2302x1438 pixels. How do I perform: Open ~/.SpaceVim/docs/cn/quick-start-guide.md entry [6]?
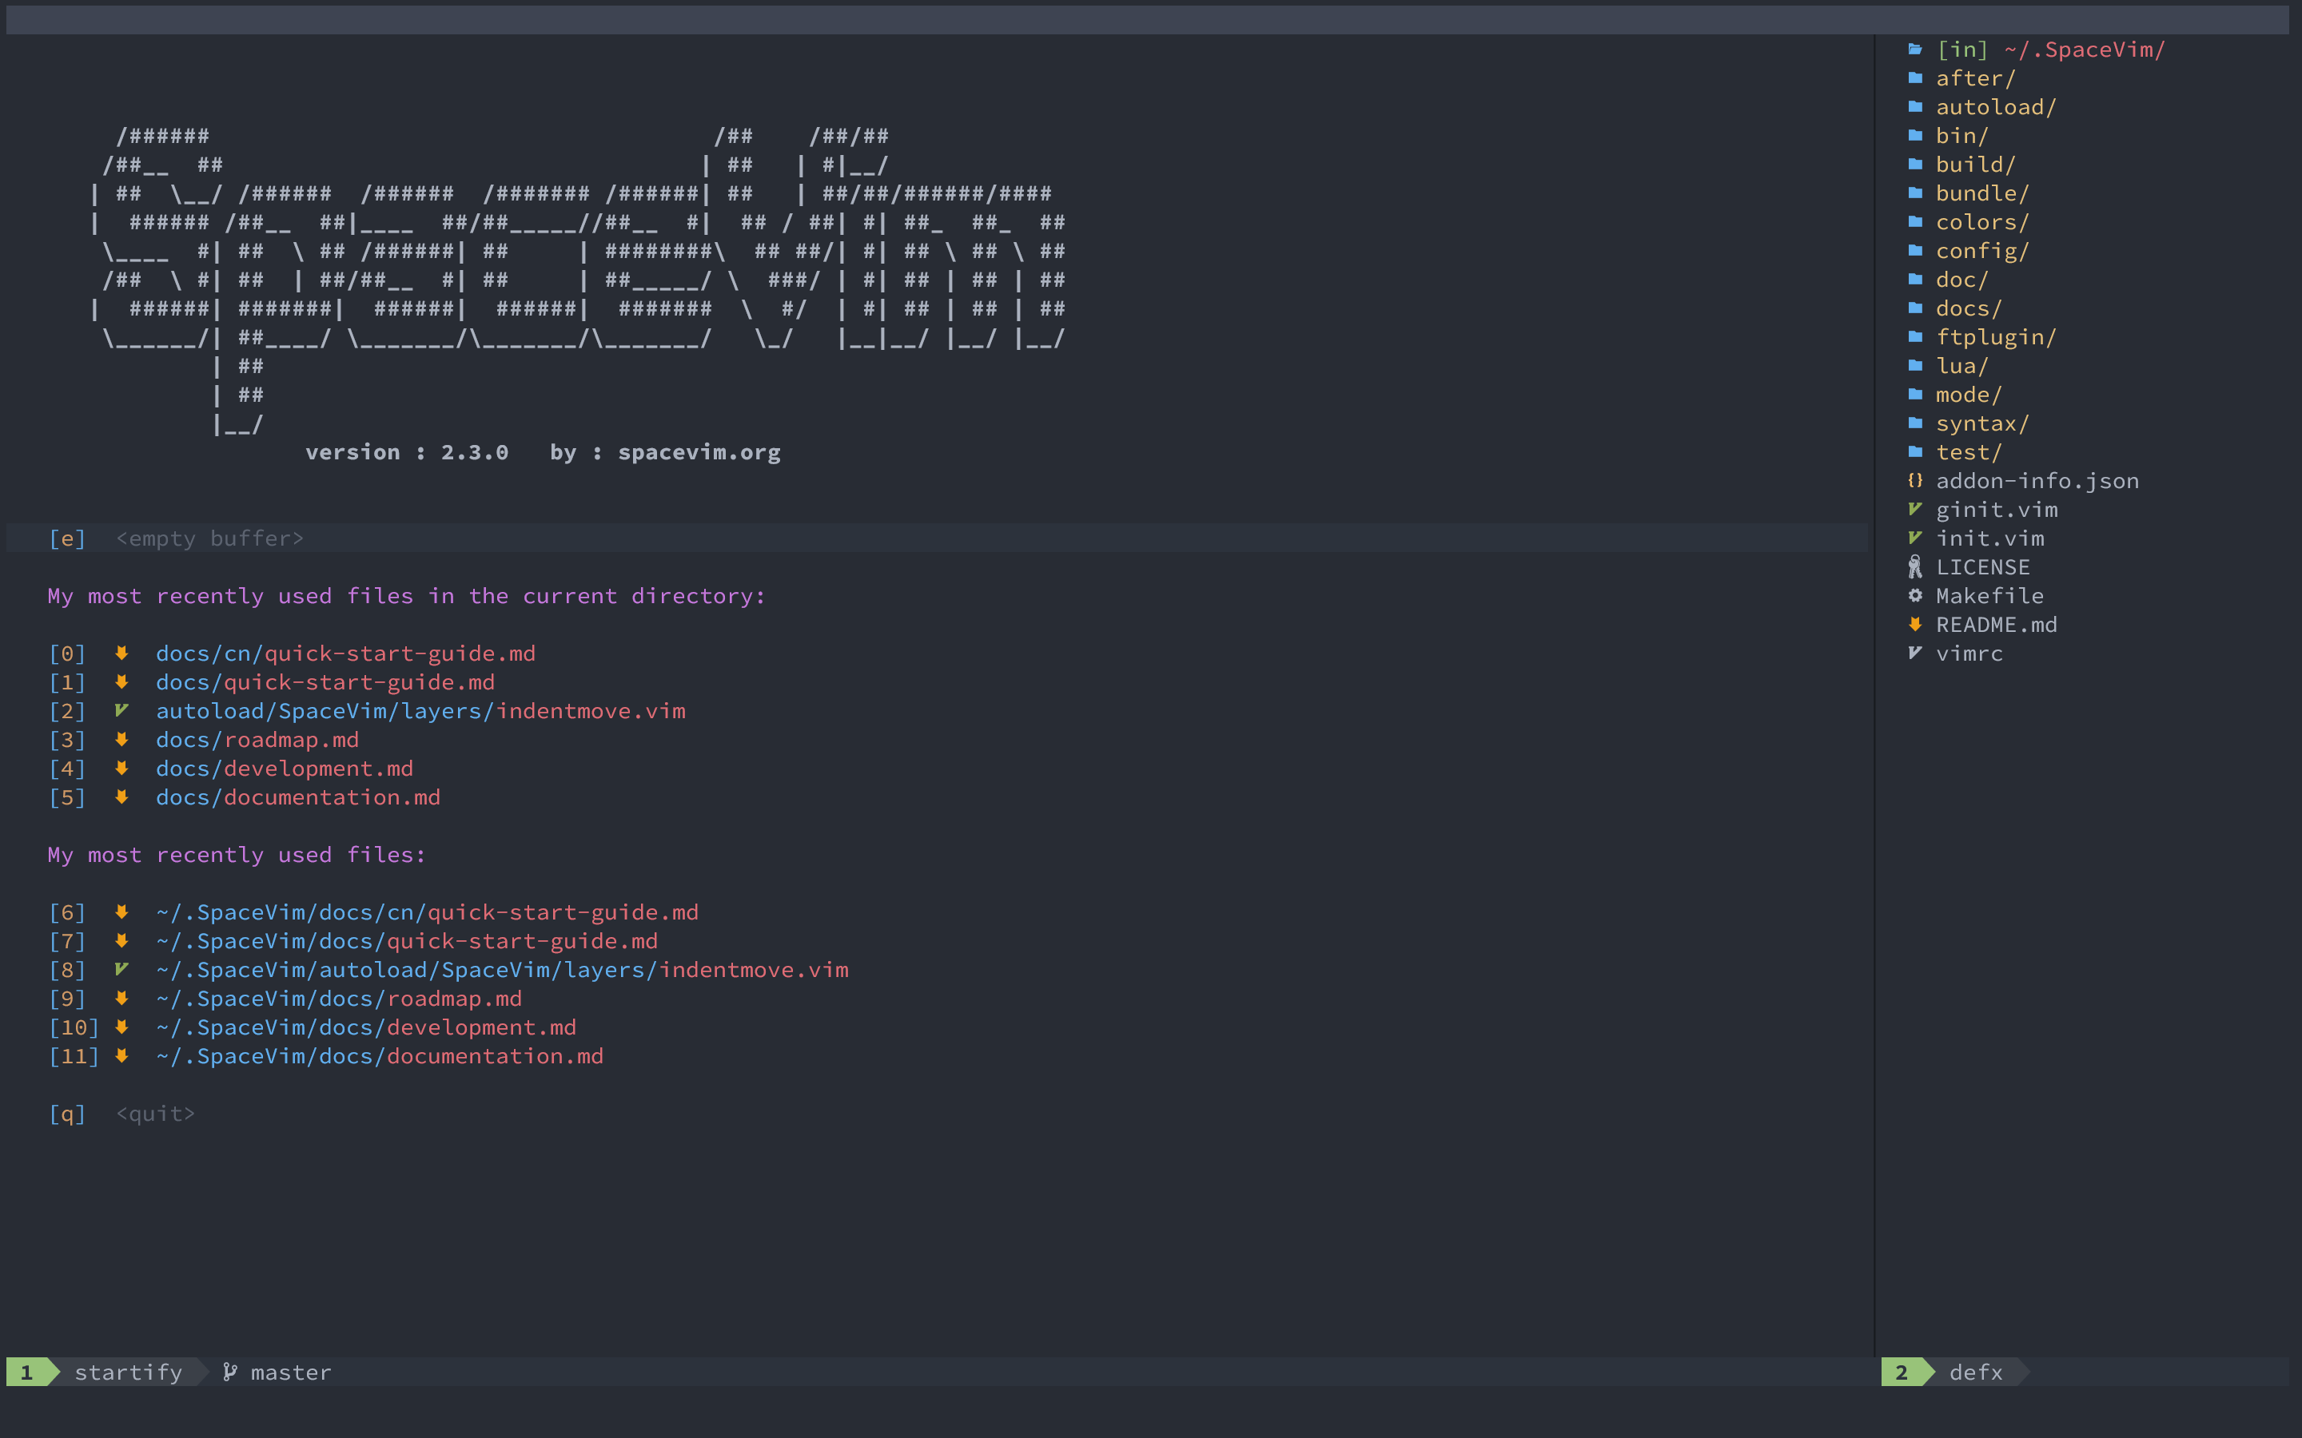(x=427, y=912)
